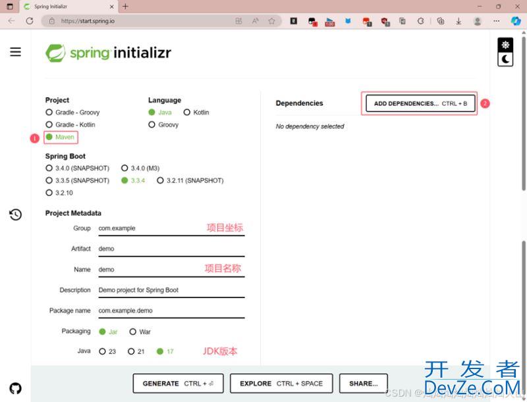Select Jar packaging
The width and height of the screenshot is (527, 402).
pyautogui.click(x=108, y=332)
